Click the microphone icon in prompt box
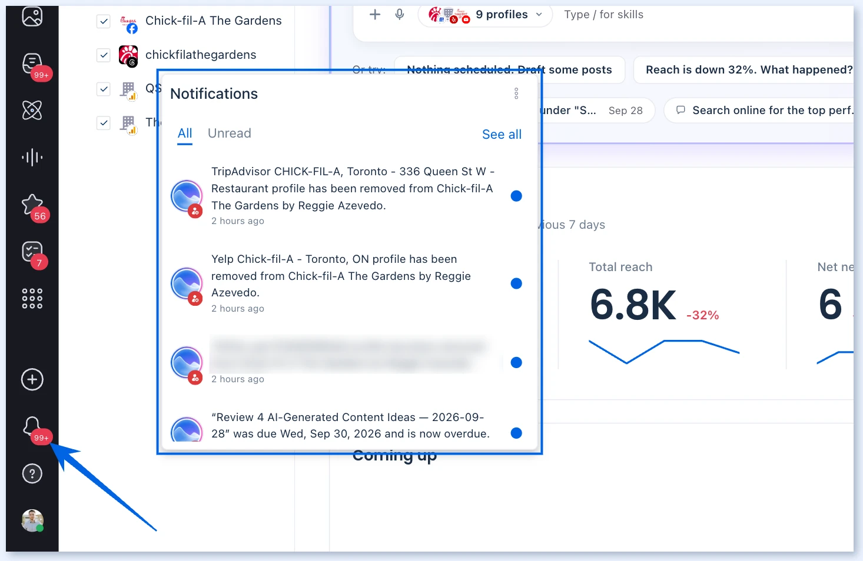Viewport: 863px width, 561px height. (x=400, y=15)
